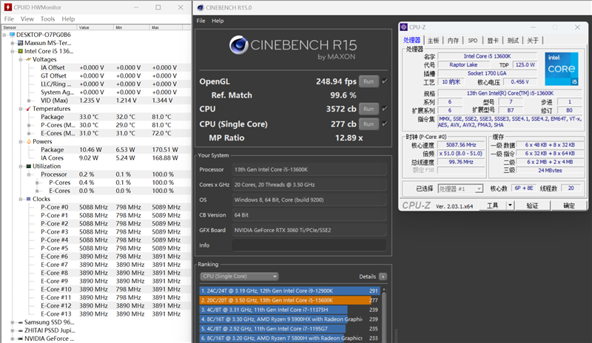Expand the VID (Max) row
Image resolution: width=592 pixels, height=343 pixels.
pos(29,101)
